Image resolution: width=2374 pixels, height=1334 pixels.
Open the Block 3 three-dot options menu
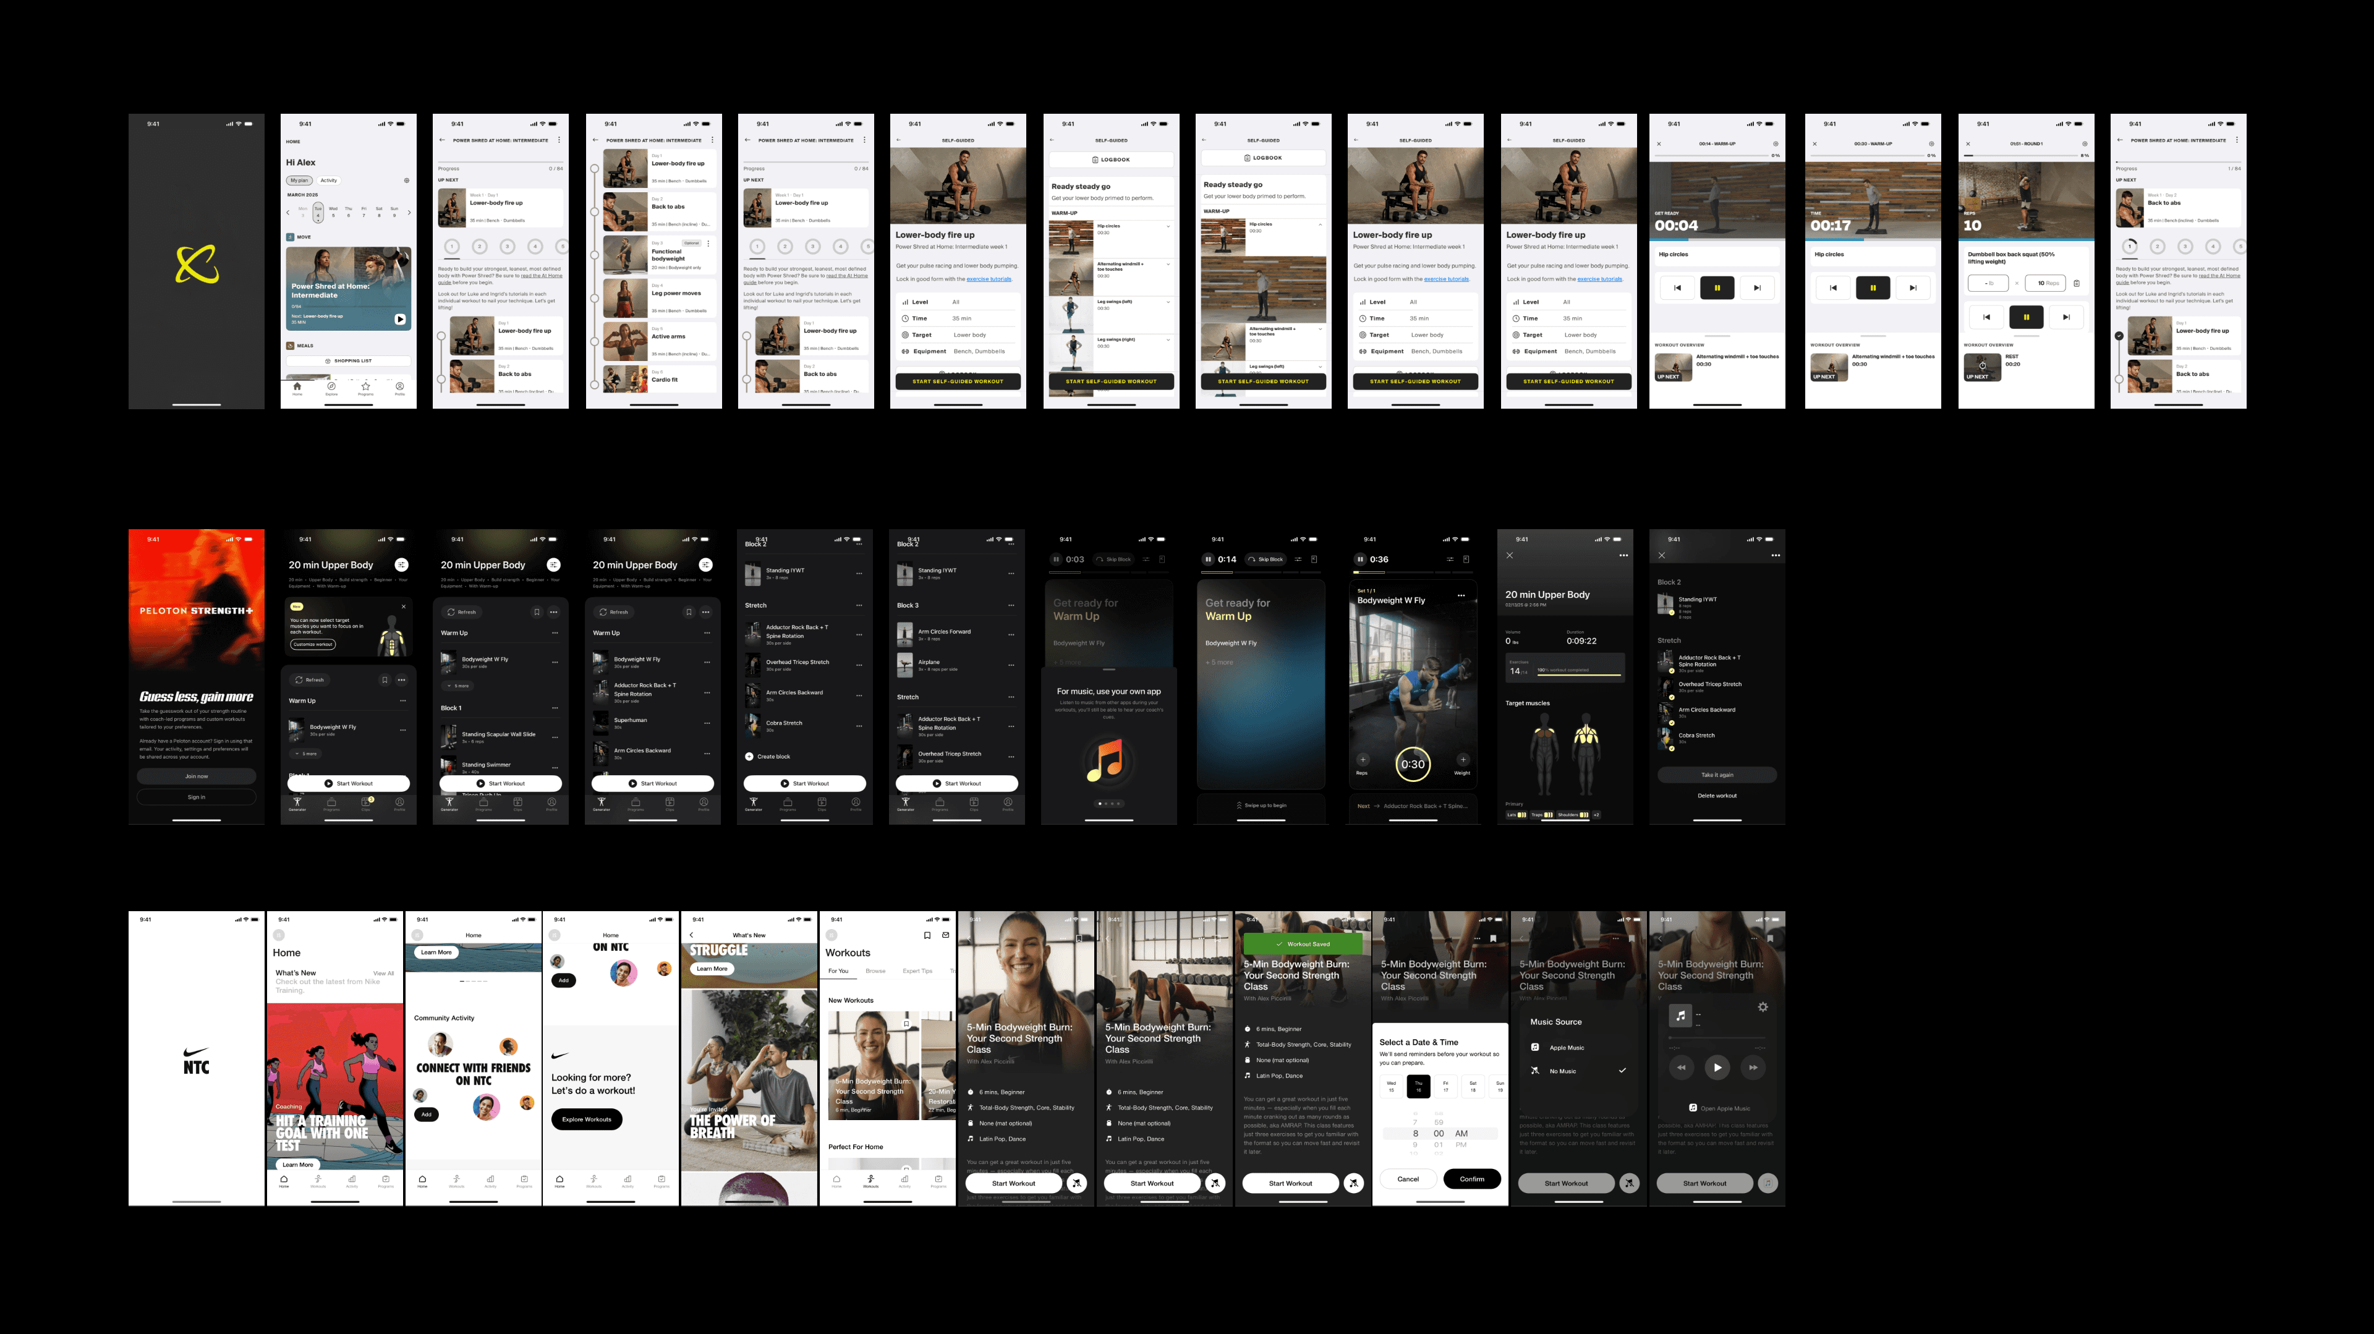pos(1011,605)
